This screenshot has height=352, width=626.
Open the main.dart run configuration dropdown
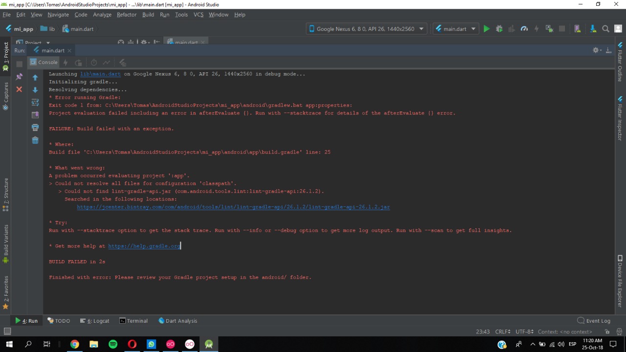pyautogui.click(x=455, y=29)
